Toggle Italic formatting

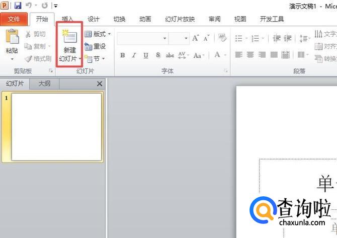tap(134, 55)
